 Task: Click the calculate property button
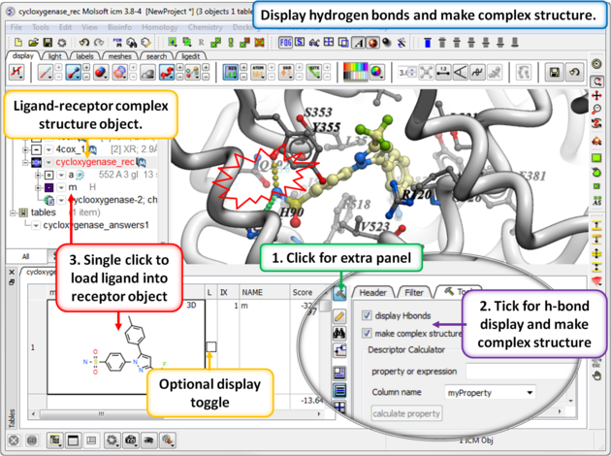pyautogui.click(x=407, y=414)
